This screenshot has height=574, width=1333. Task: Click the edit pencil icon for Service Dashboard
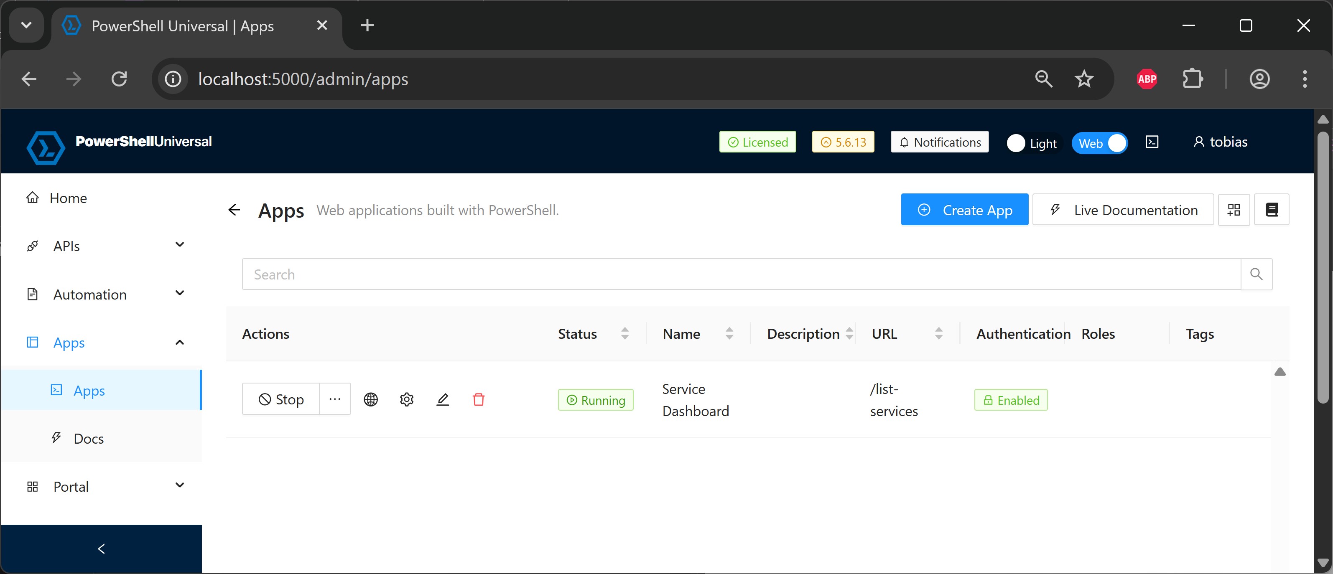coord(442,399)
